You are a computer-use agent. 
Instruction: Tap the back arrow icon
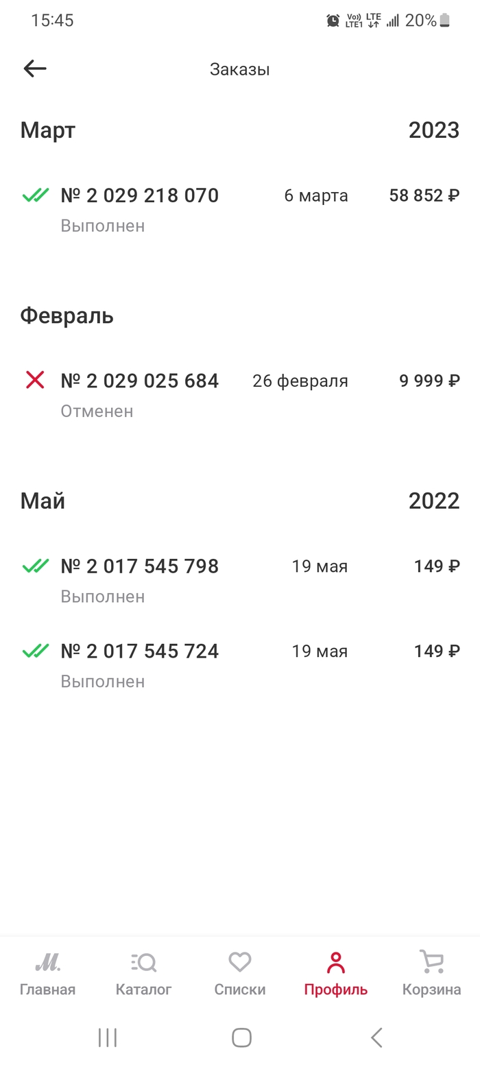(34, 69)
